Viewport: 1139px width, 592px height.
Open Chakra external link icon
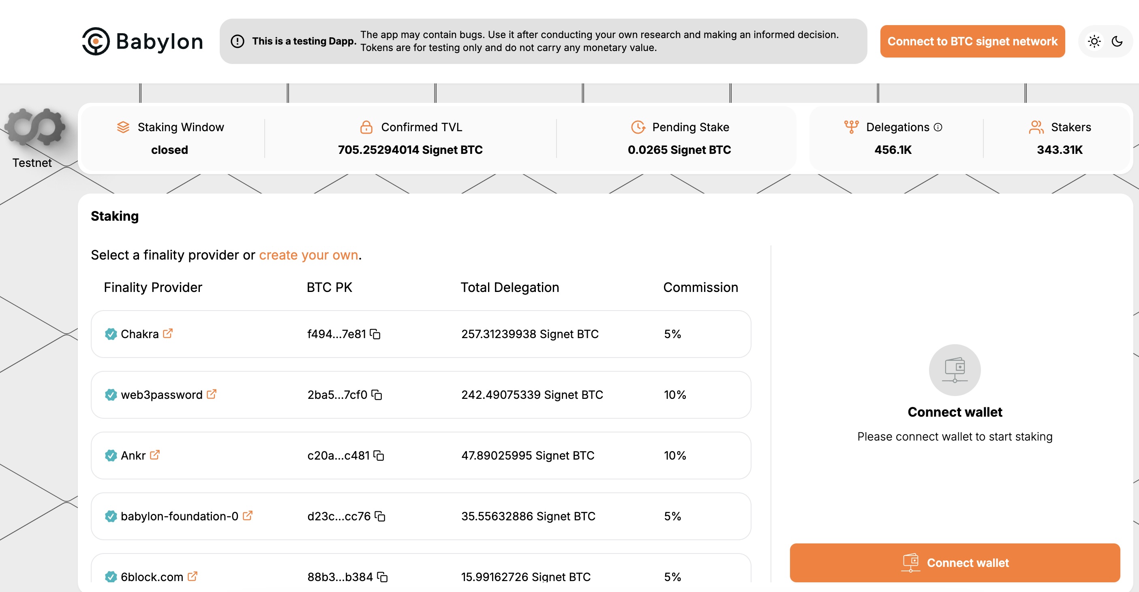[x=167, y=333]
